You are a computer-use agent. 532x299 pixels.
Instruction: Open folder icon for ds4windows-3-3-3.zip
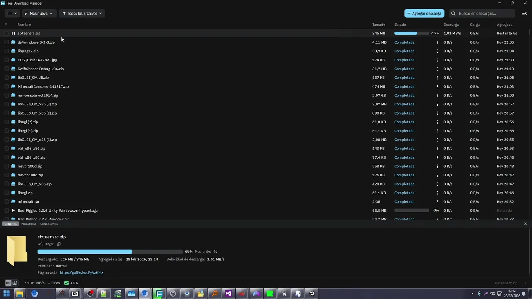pyautogui.click(x=13, y=42)
